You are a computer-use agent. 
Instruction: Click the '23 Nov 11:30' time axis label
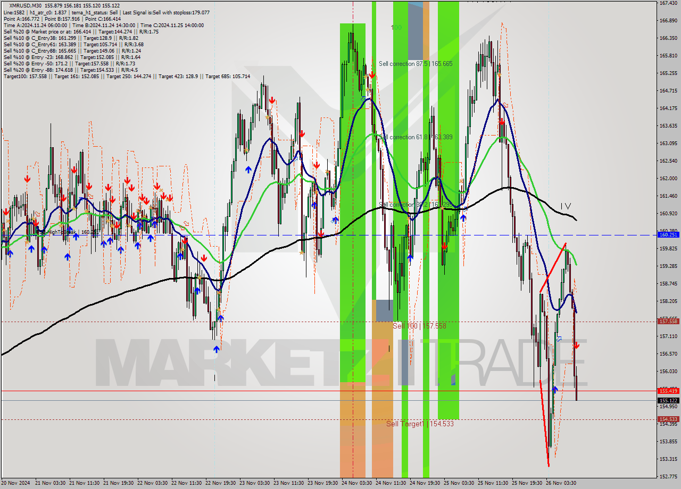(x=289, y=483)
